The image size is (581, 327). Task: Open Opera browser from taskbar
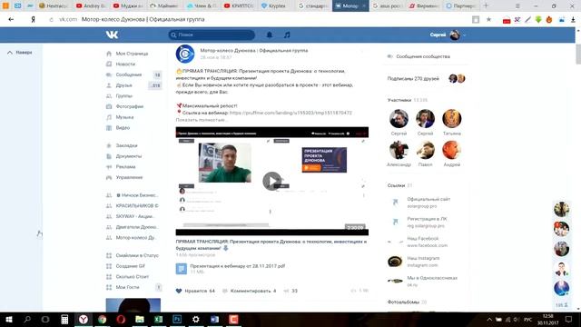click(x=121, y=319)
